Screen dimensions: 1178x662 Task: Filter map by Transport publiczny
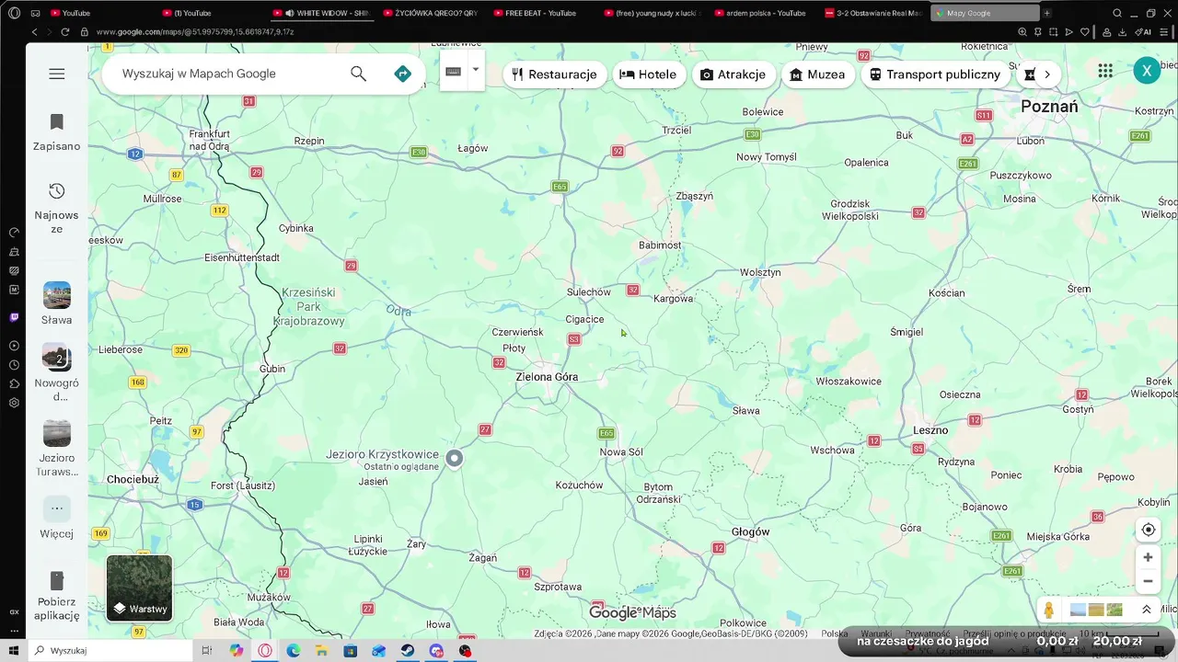point(936,74)
